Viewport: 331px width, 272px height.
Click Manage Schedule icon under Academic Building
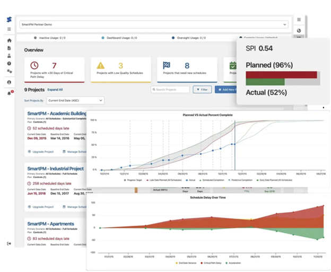(64, 152)
